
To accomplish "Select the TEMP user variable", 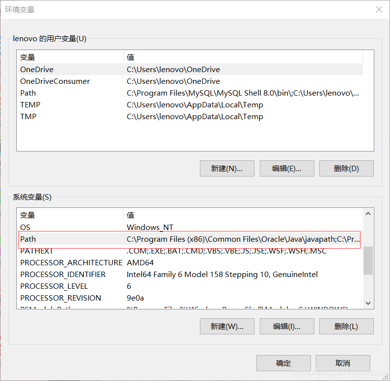I will click(x=191, y=105).
